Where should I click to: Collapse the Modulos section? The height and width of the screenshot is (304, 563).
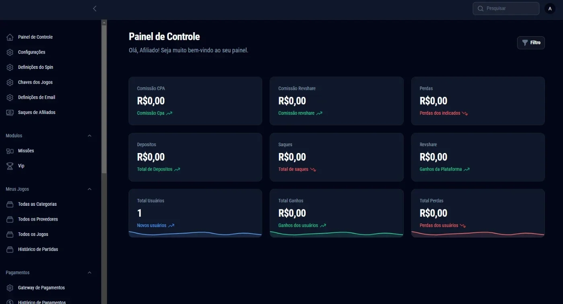[x=90, y=136]
